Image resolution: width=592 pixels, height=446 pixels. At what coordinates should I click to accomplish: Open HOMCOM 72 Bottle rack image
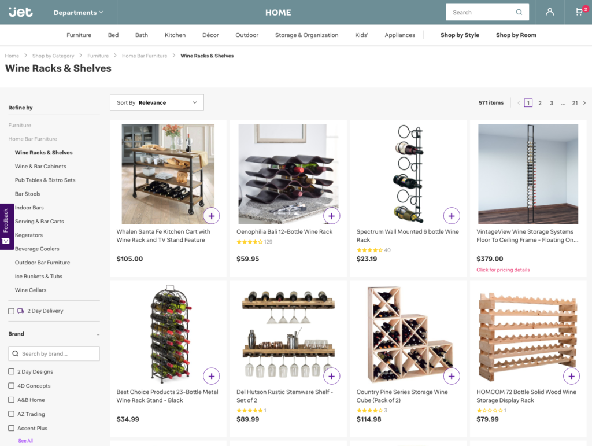(x=528, y=336)
